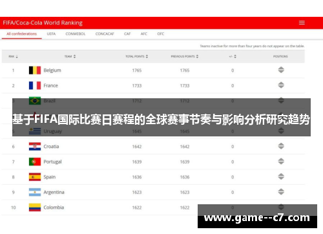Click Croatia's position change indicator icon
The height and width of the screenshot is (234, 323).
(281, 146)
